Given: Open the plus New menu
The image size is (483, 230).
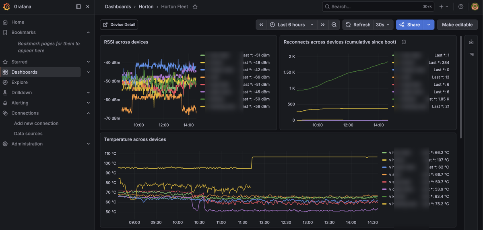Looking at the screenshot, I should (x=444, y=6).
